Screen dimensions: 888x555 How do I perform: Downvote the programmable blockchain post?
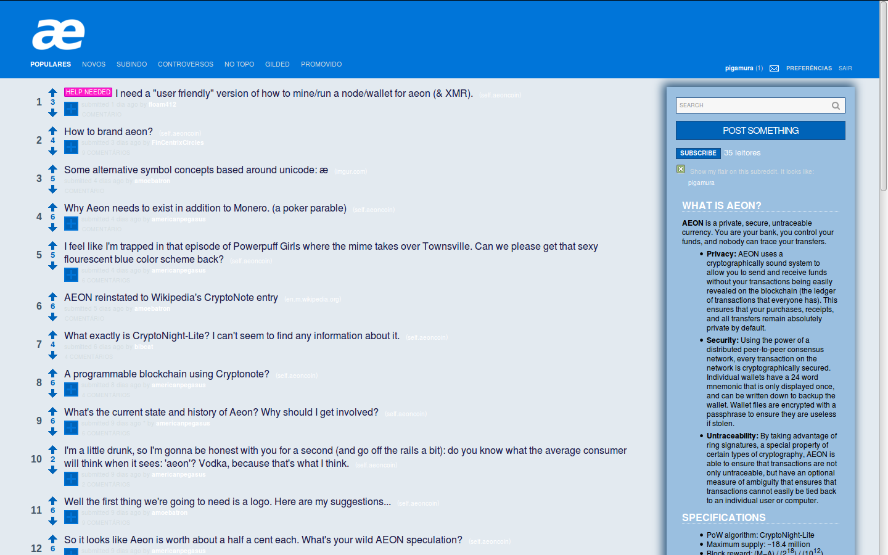pos(53,393)
